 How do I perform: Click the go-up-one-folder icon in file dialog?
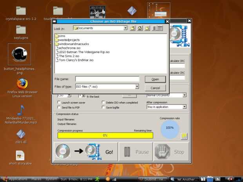[x=132, y=28]
